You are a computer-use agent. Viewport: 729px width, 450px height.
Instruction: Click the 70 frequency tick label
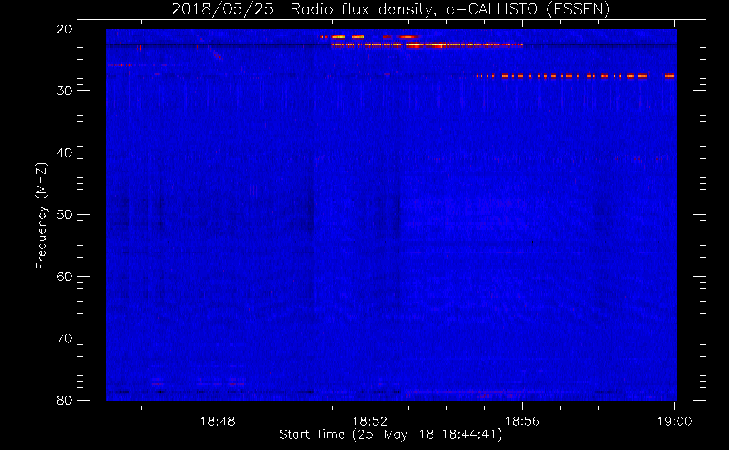point(64,338)
